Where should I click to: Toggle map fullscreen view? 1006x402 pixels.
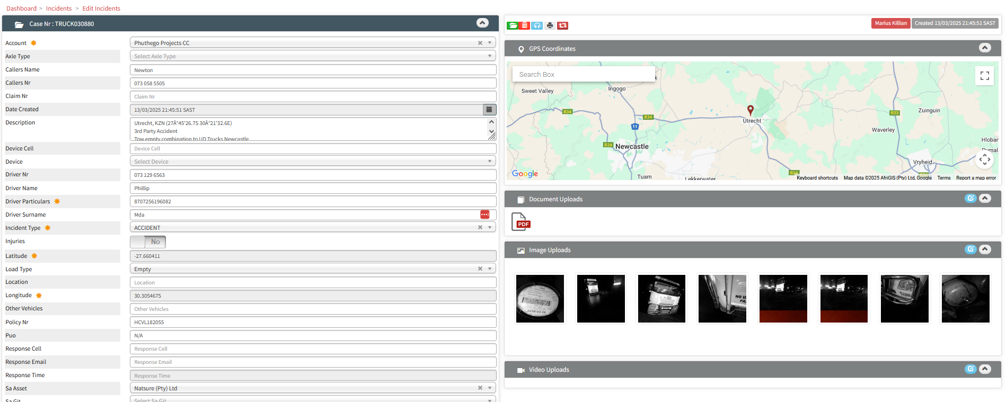(985, 76)
